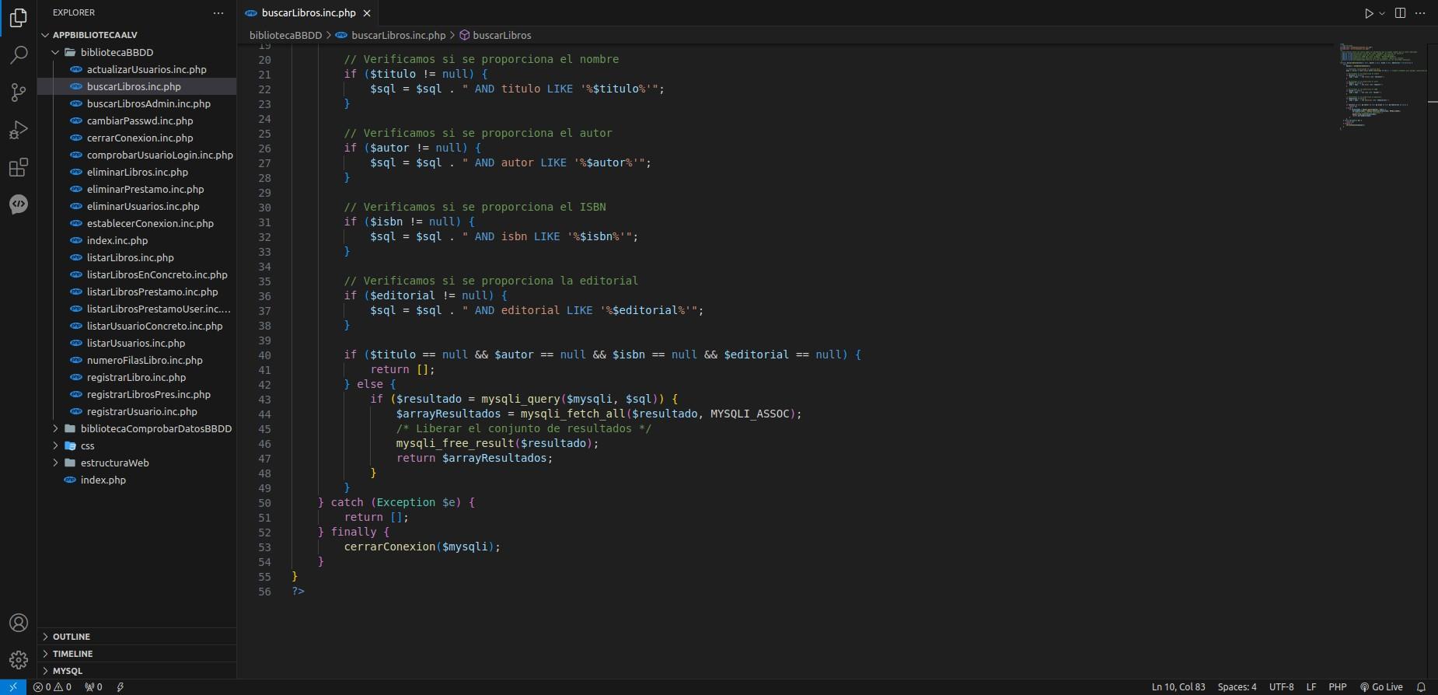Open Explorer Views and More Actions ellipsis
Viewport: 1438px width, 695px height.
[218, 13]
